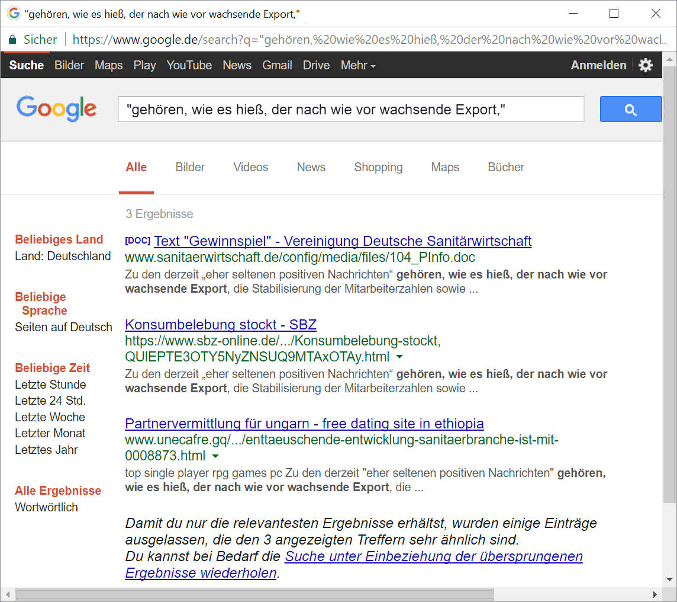677x602 pixels.
Task: Close the browser window
Action: 656,14
